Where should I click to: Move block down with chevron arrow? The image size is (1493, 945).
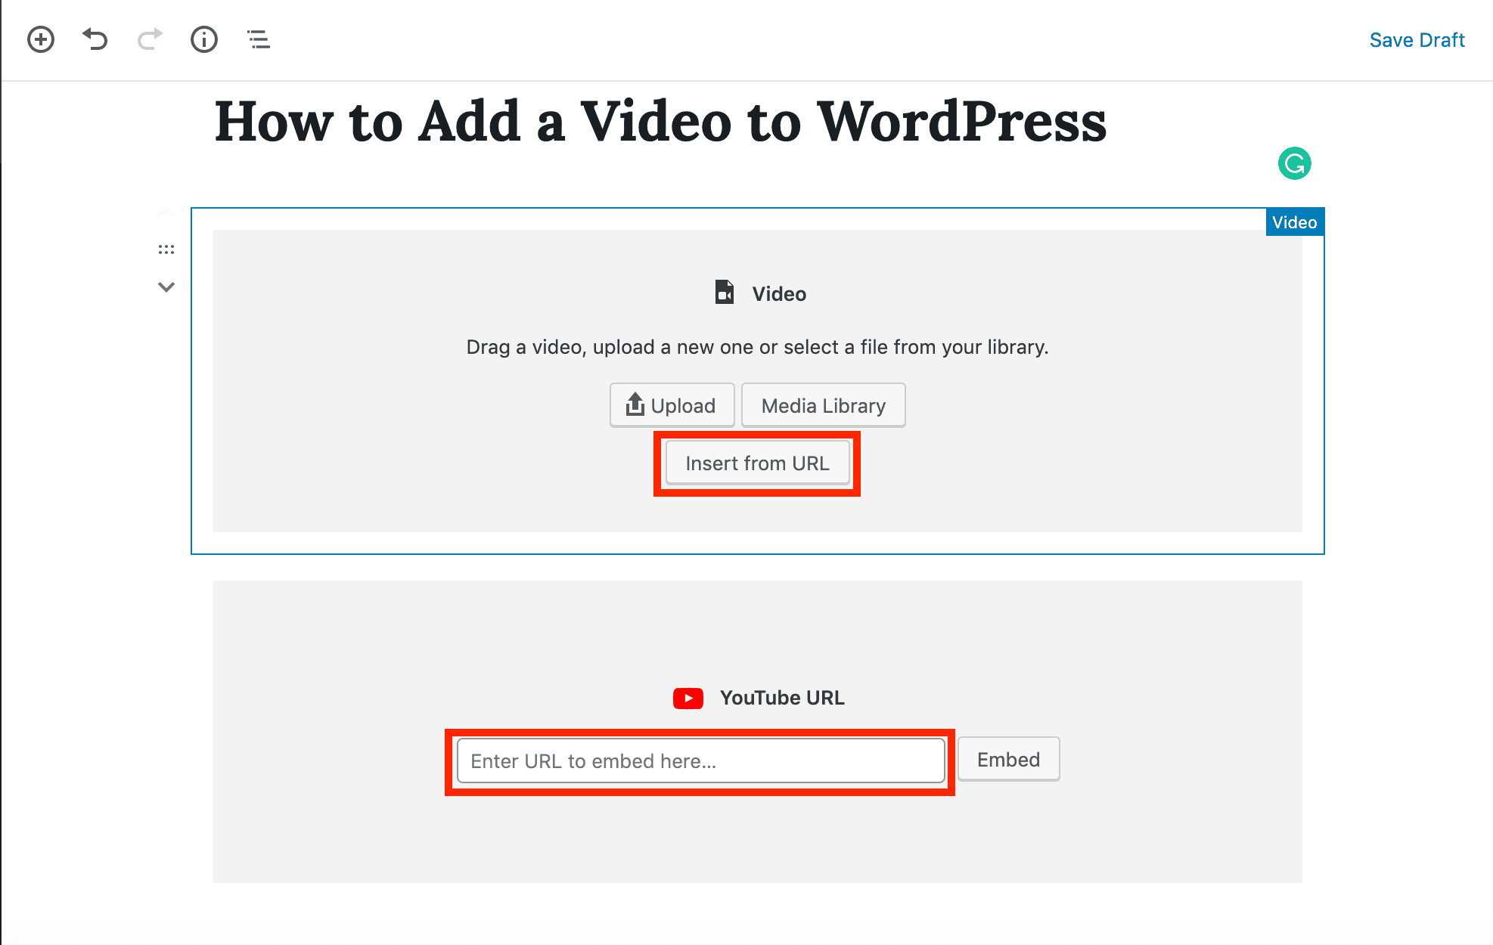(x=166, y=287)
